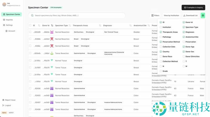Sort by Diagnoses column arrows

coord(130,25)
